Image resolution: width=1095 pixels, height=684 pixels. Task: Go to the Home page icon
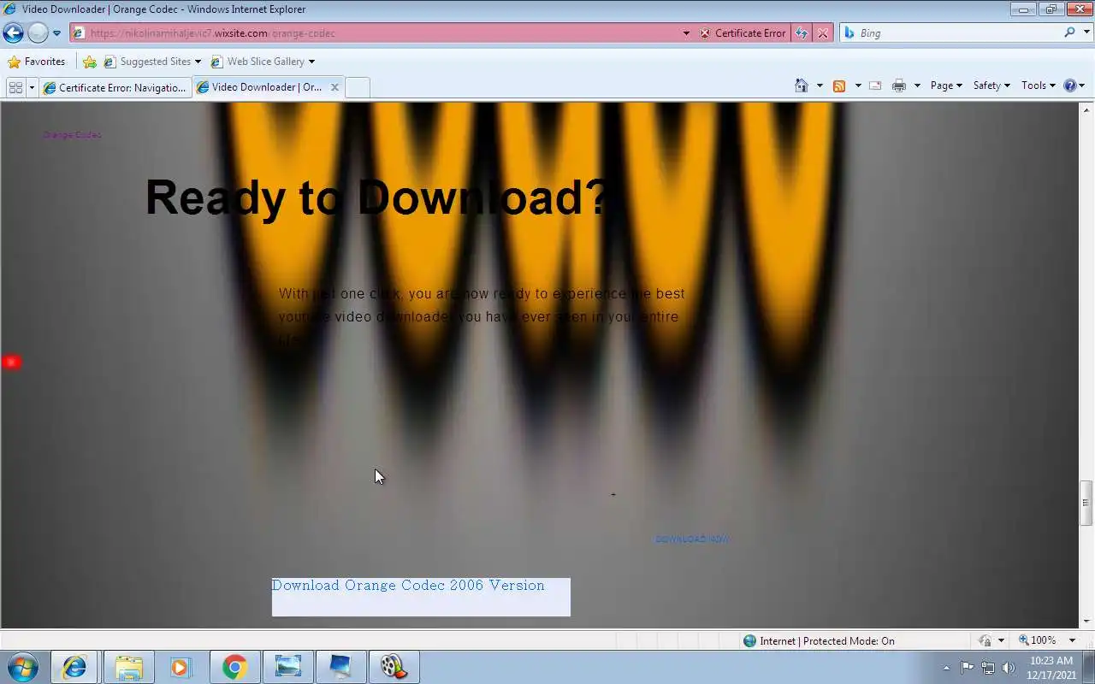pos(802,85)
